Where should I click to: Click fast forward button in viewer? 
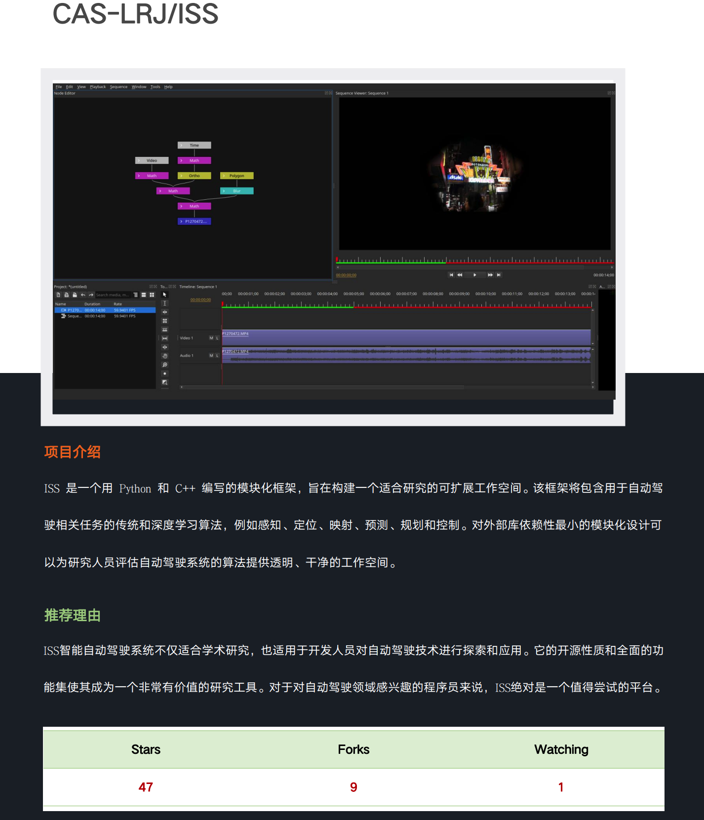click(490, 275)
